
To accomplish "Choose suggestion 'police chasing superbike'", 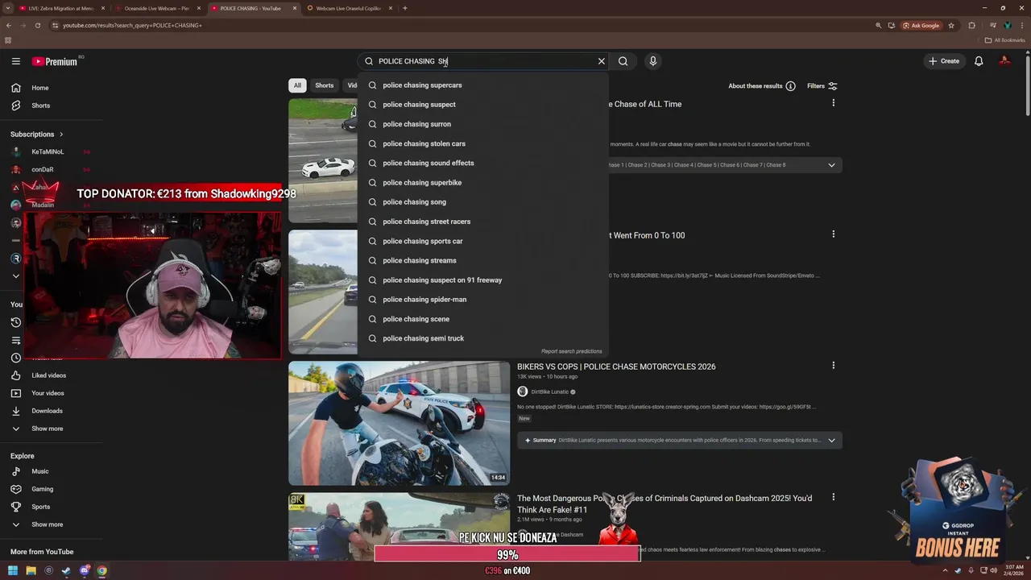I will click(482, 183).
